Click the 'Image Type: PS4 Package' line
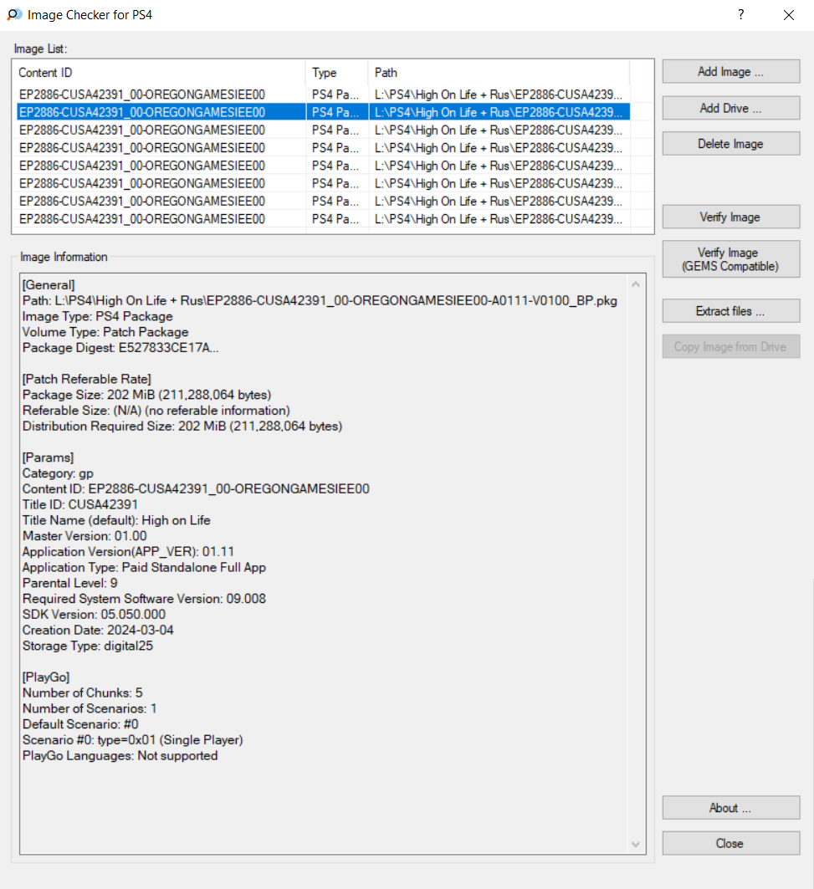 coord(98,316)
